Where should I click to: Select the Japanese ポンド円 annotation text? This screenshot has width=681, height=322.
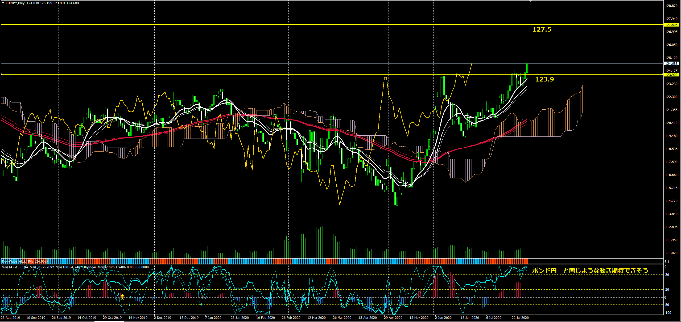coord(590,271)
